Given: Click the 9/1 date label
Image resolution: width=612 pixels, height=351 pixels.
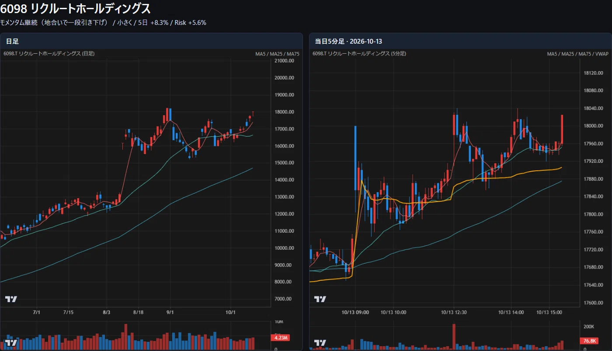Looking at the screenshot, I should point(170,313).
